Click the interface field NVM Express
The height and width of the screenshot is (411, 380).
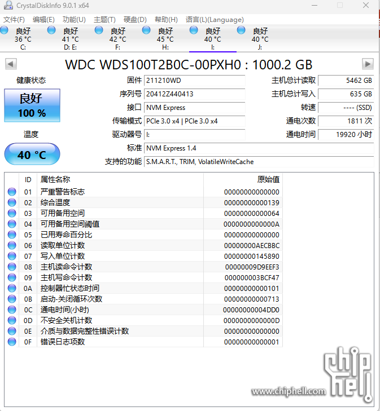pos(194,108)
